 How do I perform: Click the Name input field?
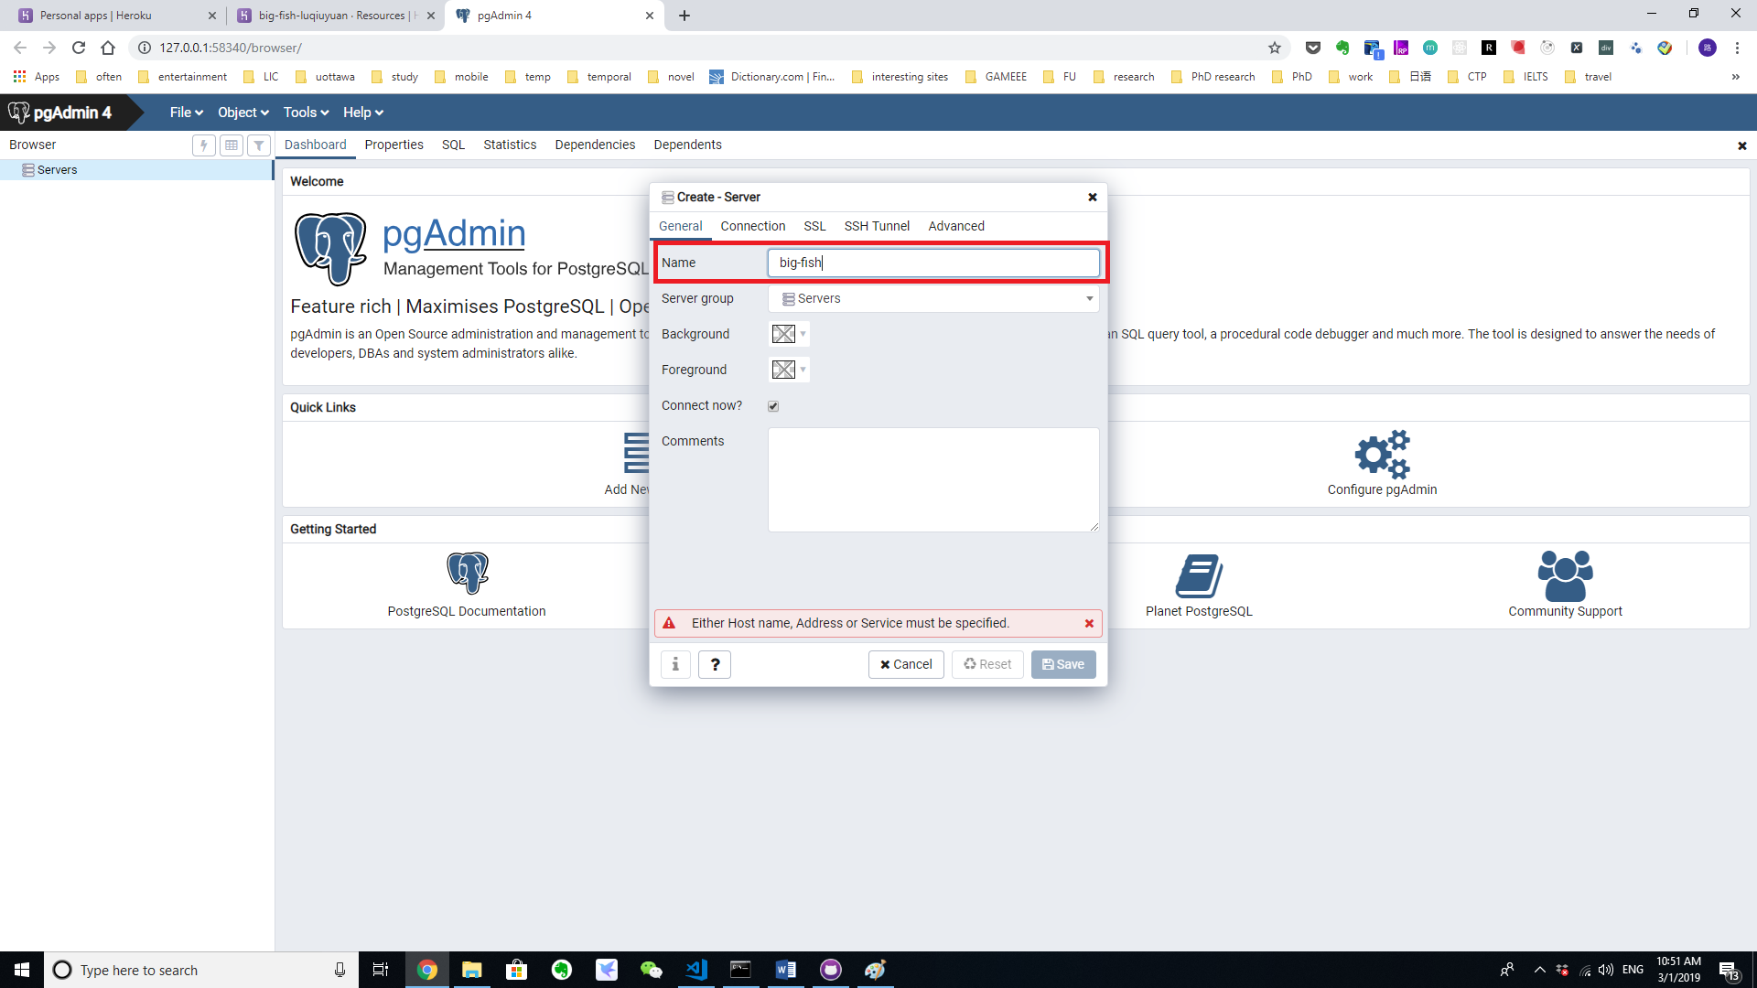(x=932, y=263)
